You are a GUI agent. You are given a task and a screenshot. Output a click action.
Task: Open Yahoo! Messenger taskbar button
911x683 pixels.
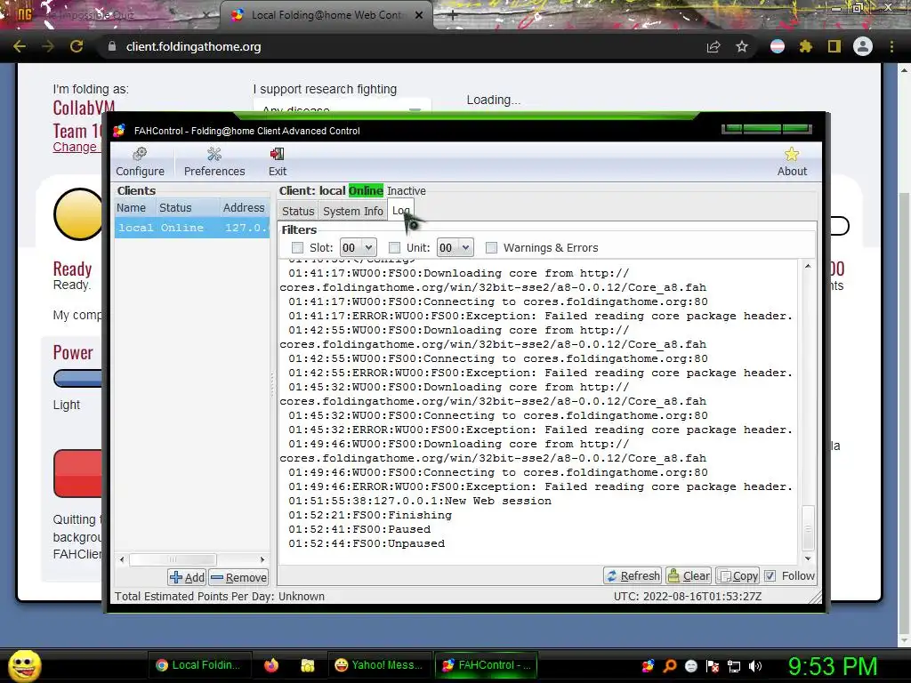378,665
